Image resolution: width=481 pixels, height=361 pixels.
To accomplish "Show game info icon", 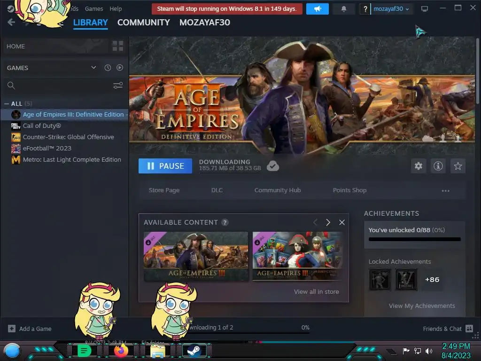I will tap(438, 166).
